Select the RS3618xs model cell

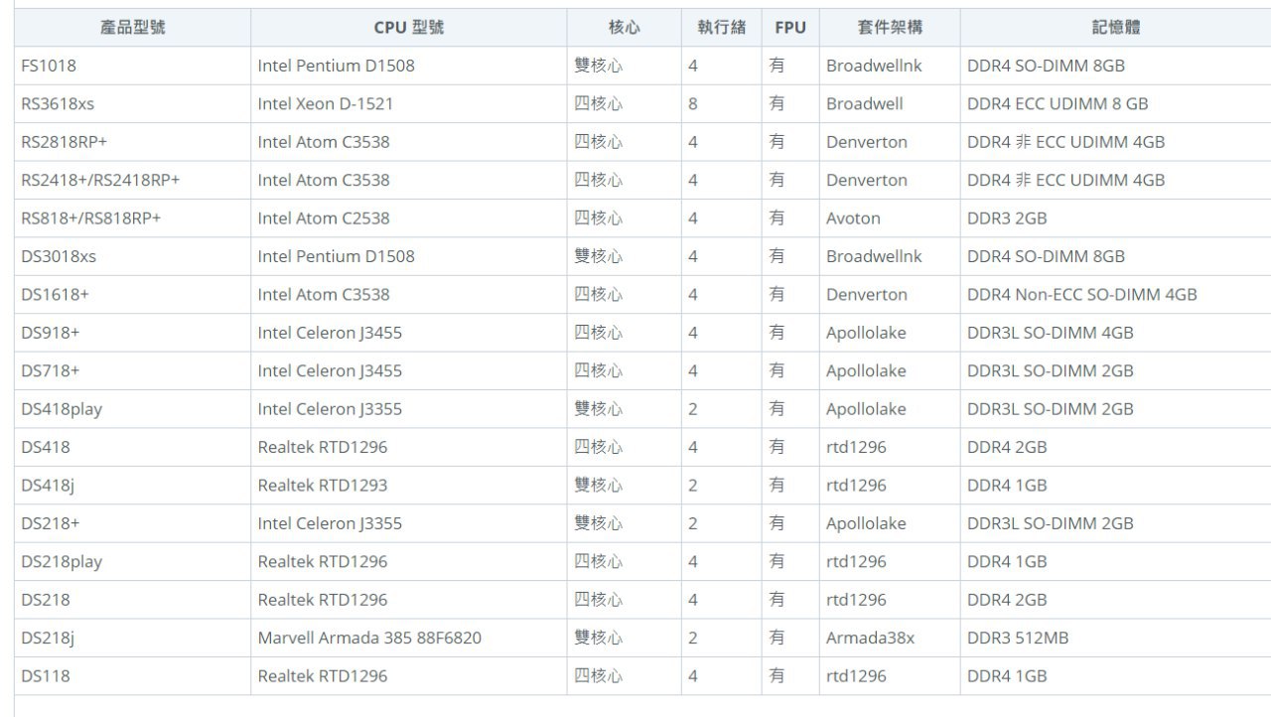58,103
